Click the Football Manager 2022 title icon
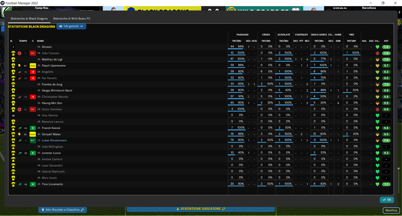The width and height of the screenshot is (402, 216). pos(3,3)
